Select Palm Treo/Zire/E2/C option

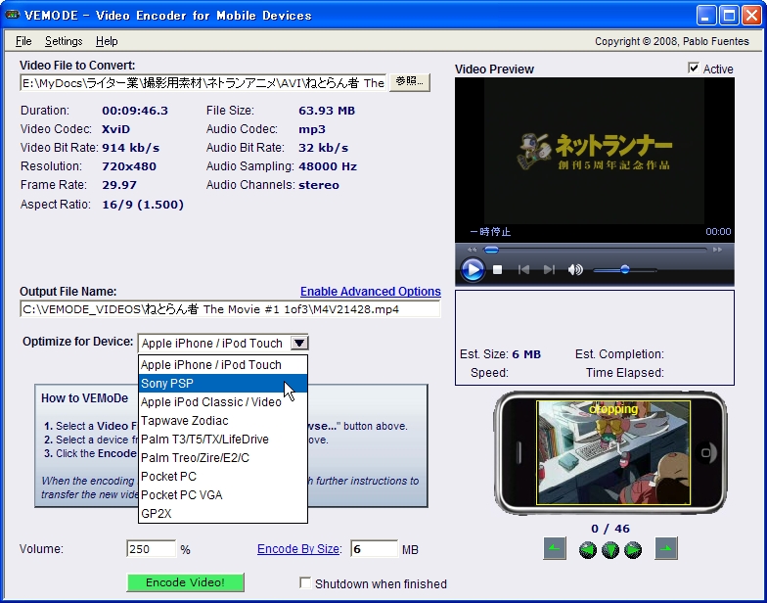[x=223, y=458]
